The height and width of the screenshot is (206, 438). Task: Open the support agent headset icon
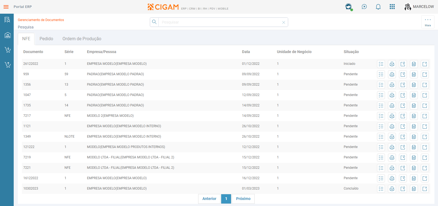(x=349, y=7)
